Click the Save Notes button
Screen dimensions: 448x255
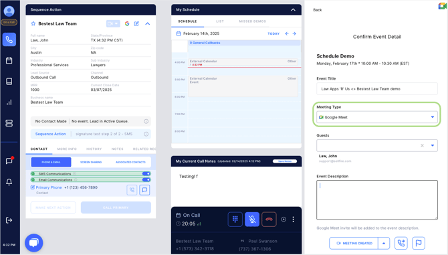click(x=285, y=161)
